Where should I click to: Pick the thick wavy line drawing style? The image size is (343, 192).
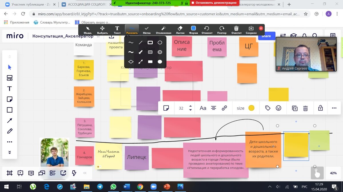click(x=131, y=52)
